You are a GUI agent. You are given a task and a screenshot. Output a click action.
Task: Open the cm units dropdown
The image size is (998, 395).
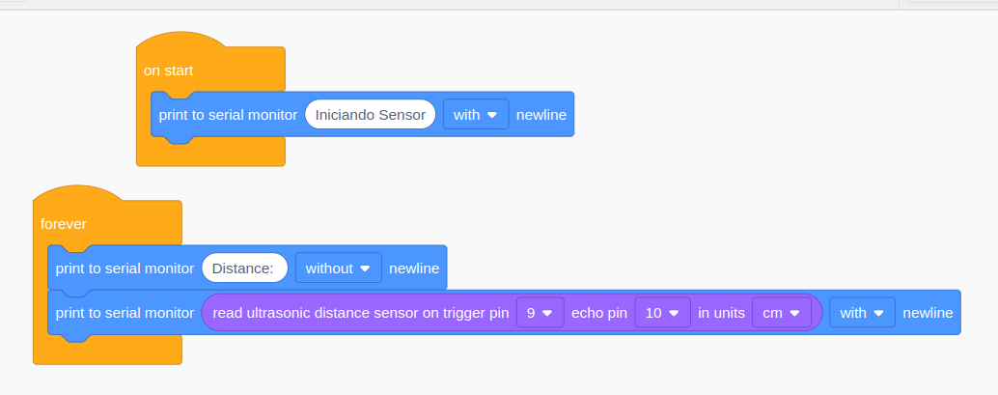781,313
